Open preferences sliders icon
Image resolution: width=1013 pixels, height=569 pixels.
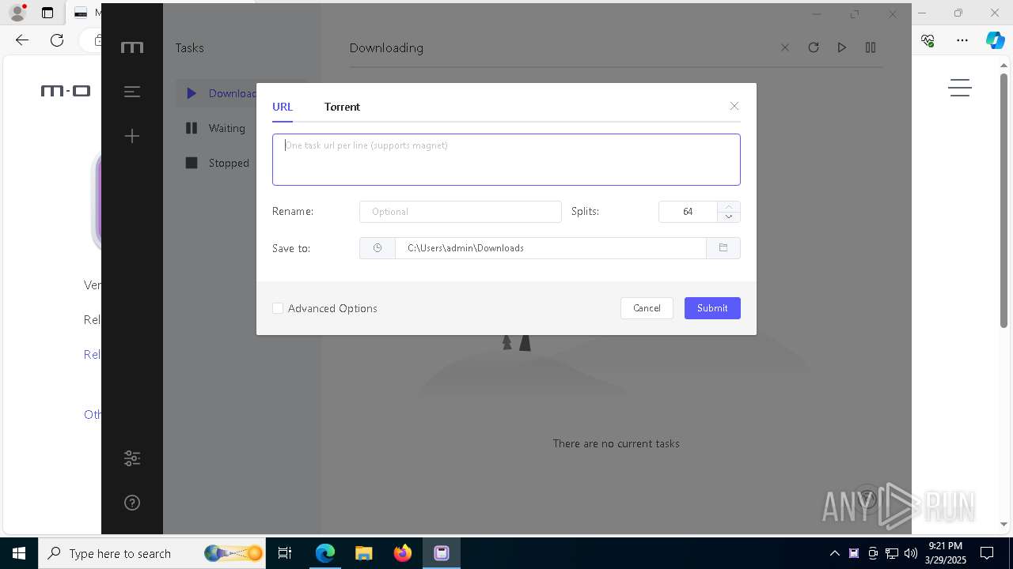click(x=132, y=458)
